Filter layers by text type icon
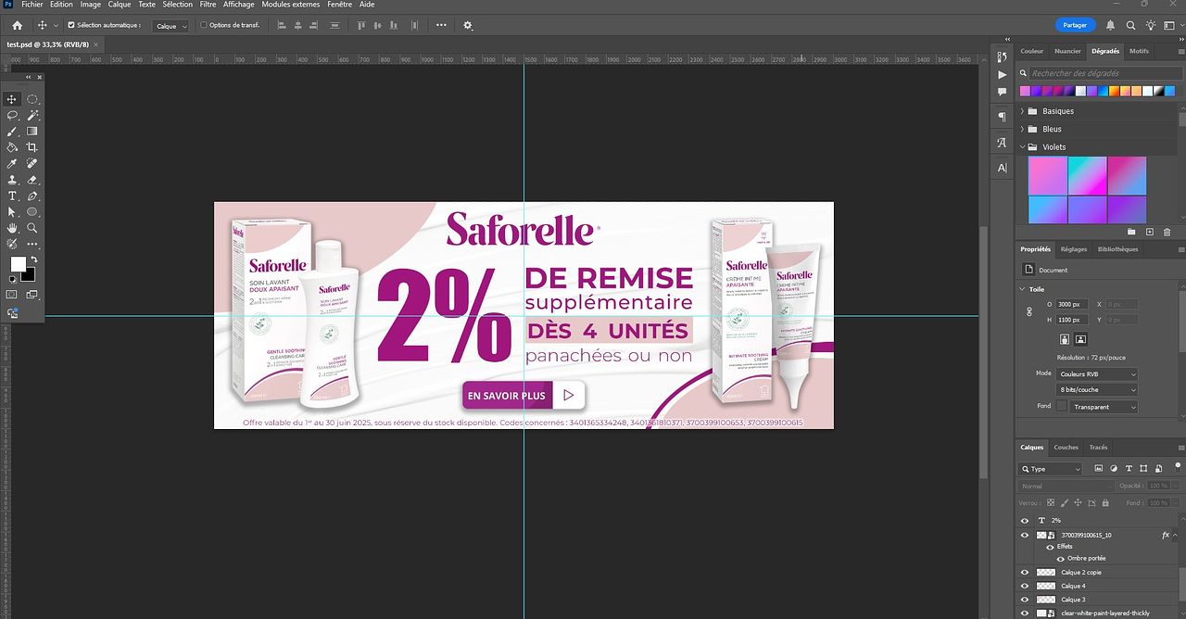1186x619 pixels. click(1129, 469)
